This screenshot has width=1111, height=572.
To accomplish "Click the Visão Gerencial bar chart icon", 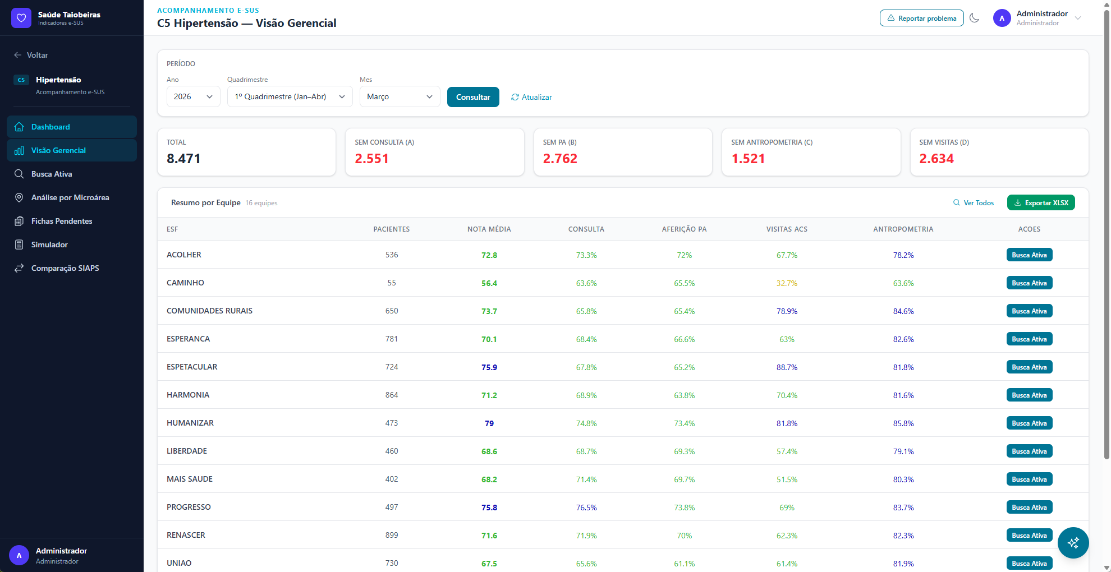I will click(x=19, y=150).
